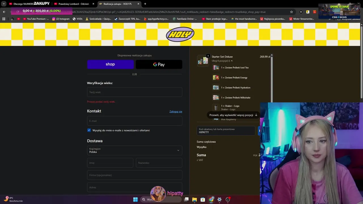Open File Explorer from the taskbar
This screenshot has height=204, width=363.
point(195,199)
